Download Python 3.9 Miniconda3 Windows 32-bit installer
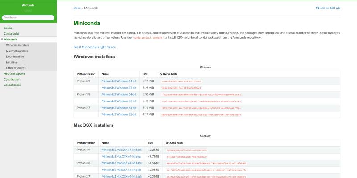 (119, 88)
